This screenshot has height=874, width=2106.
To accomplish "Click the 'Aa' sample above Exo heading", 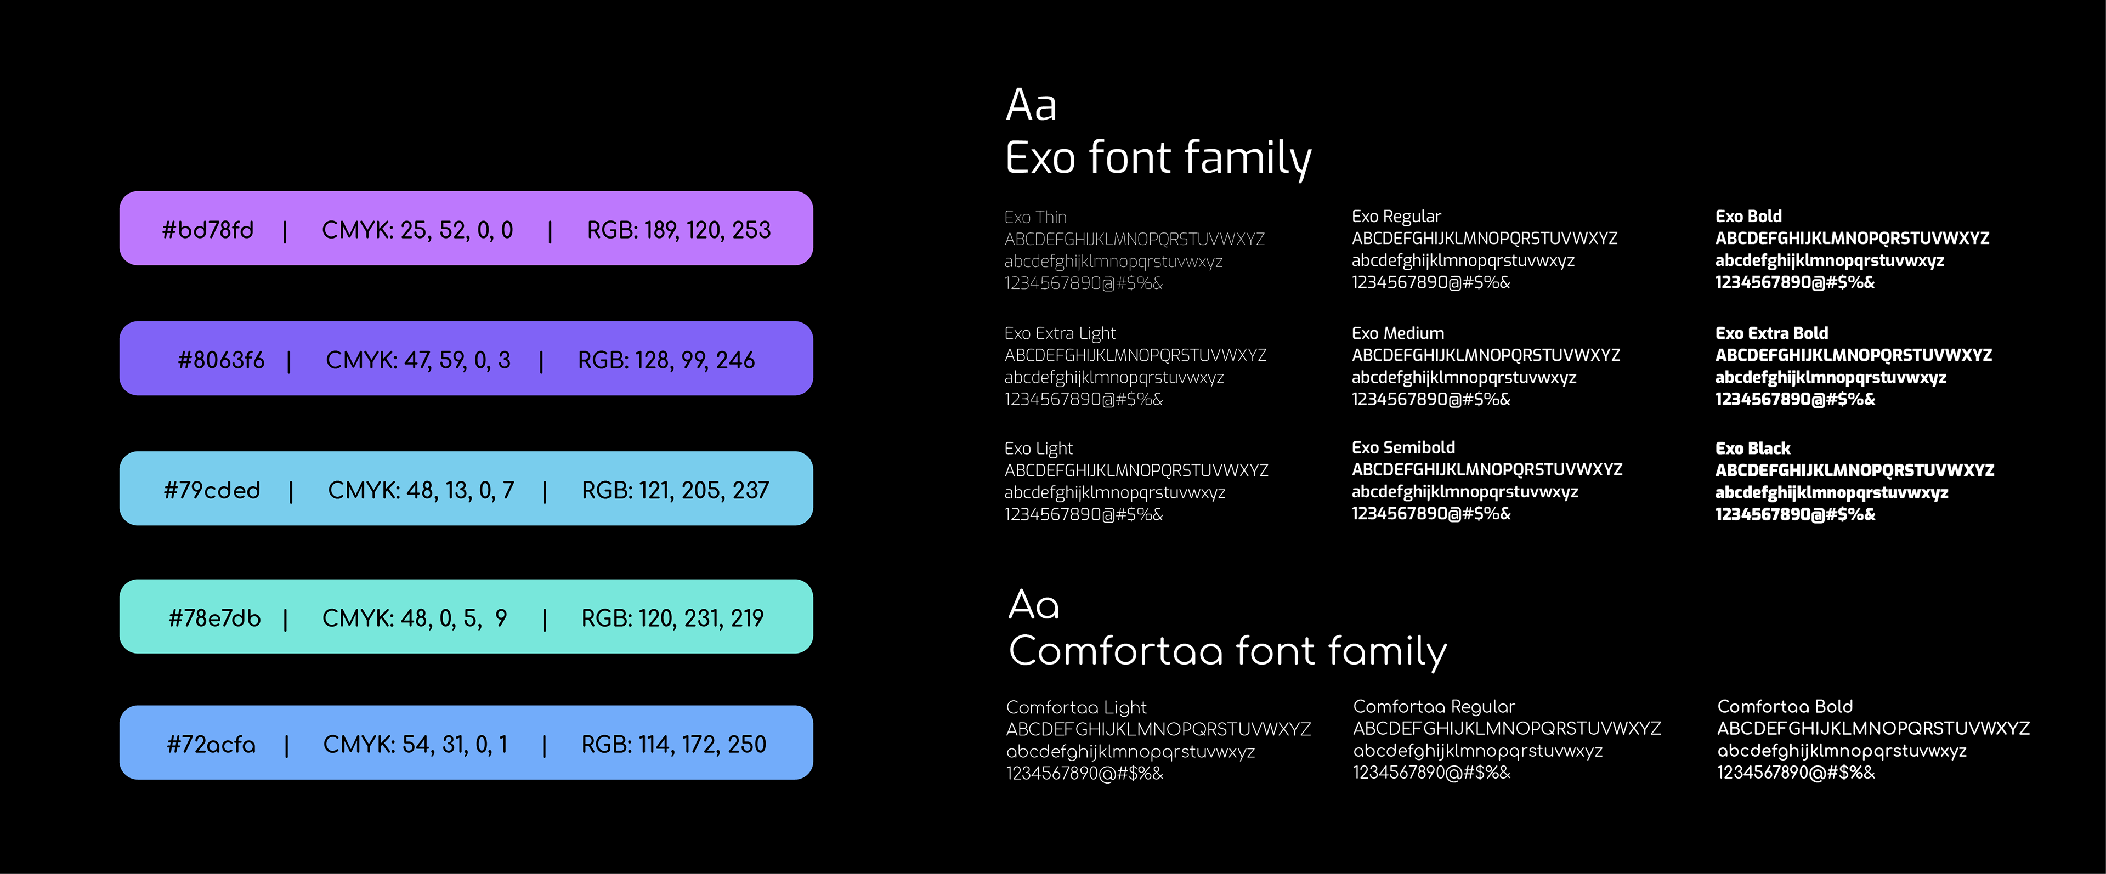I will (x=1031, y=105).
